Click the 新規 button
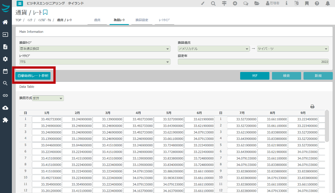The width and height of the screenshot is (335, 193). click(318, 76)
